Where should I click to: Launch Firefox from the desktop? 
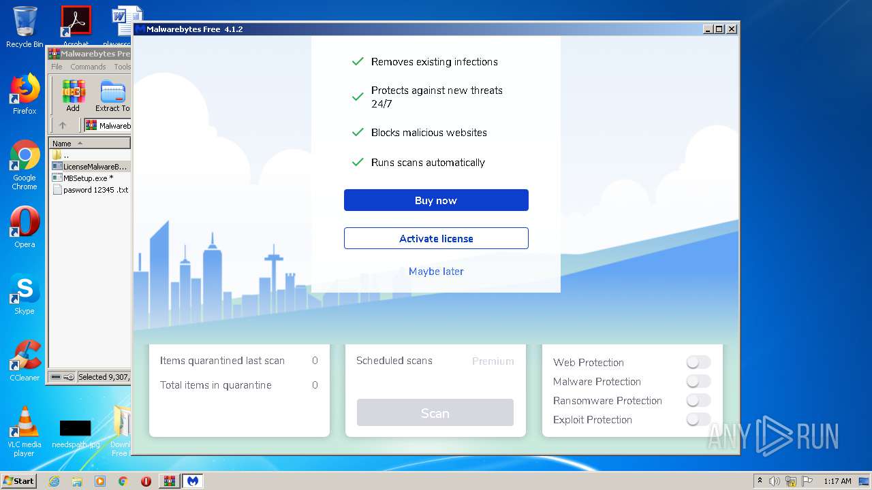click(25, 94)
